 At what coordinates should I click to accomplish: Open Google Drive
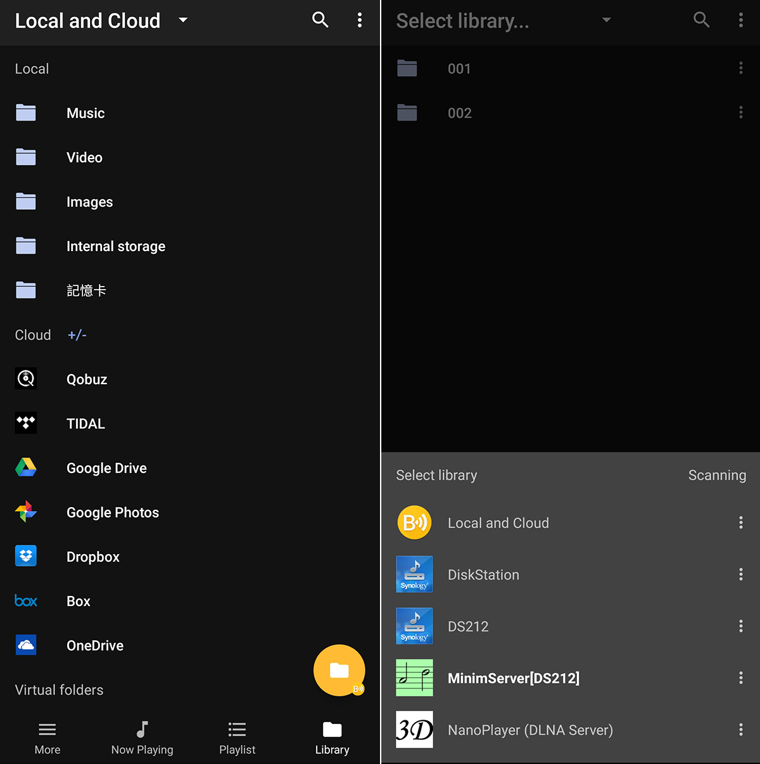coord(190,468)
